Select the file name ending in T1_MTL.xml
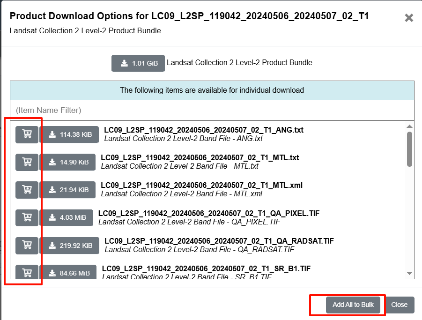This screenshot has height=320, width=422. pos(201,186)
